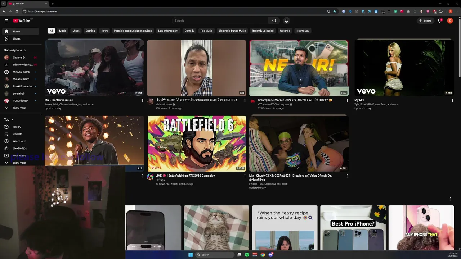Click the browser back arrow
This screenshot has width=461, height=259.
click(4, 11)
